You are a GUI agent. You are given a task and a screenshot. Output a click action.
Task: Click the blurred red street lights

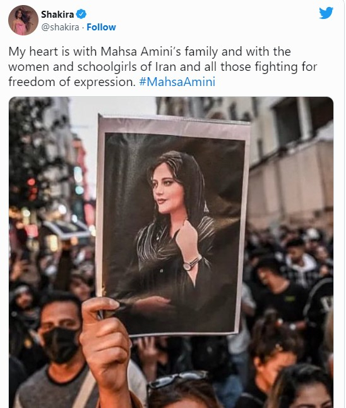tap(32, 189)
